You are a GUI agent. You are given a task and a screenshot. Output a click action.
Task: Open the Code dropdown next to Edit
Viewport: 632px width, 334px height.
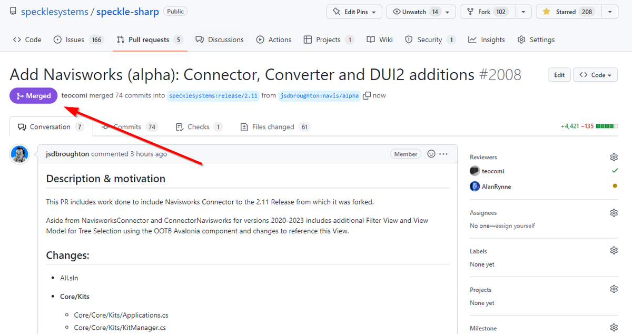pos(595,75)
